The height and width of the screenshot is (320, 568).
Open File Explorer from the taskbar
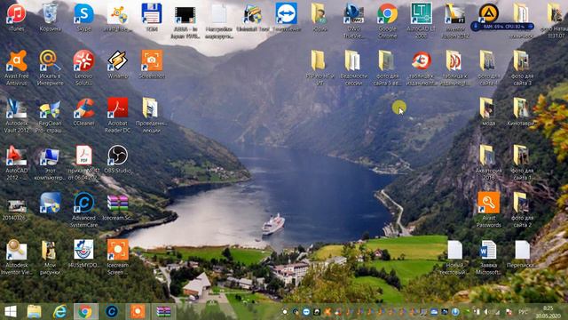click(34, 311)
